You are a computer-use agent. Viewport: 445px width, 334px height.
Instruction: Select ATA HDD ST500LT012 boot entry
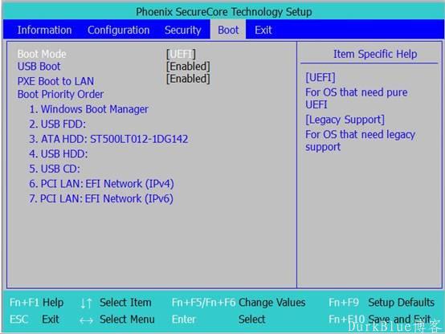click(x=108, y=139)
